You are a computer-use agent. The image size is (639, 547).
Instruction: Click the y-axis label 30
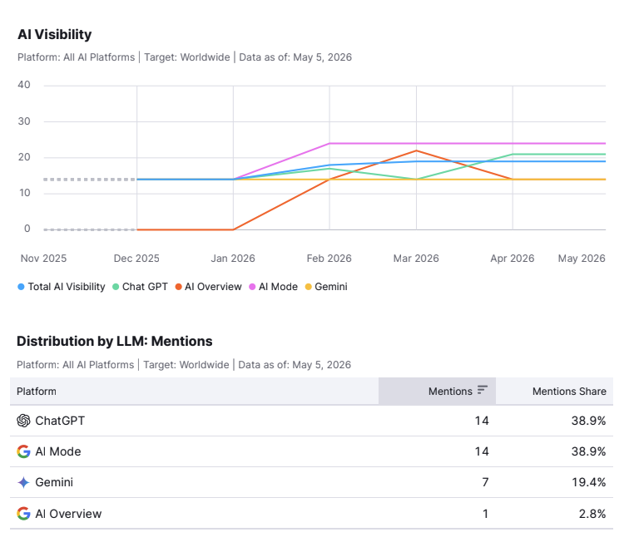click(24, 121)
